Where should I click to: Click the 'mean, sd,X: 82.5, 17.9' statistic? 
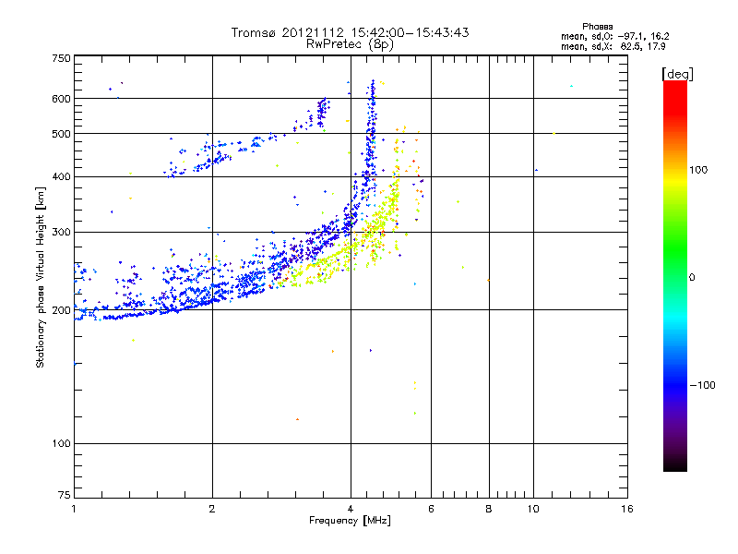tap(613, 46)
